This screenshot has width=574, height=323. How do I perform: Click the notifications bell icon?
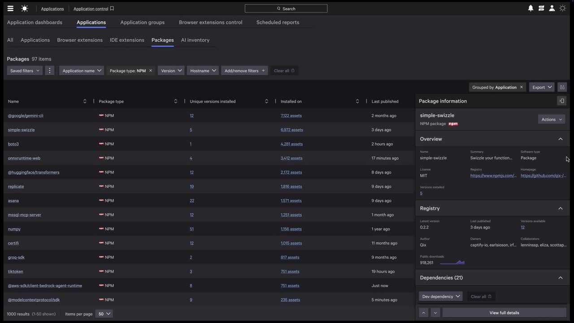(x=531, y=9)
